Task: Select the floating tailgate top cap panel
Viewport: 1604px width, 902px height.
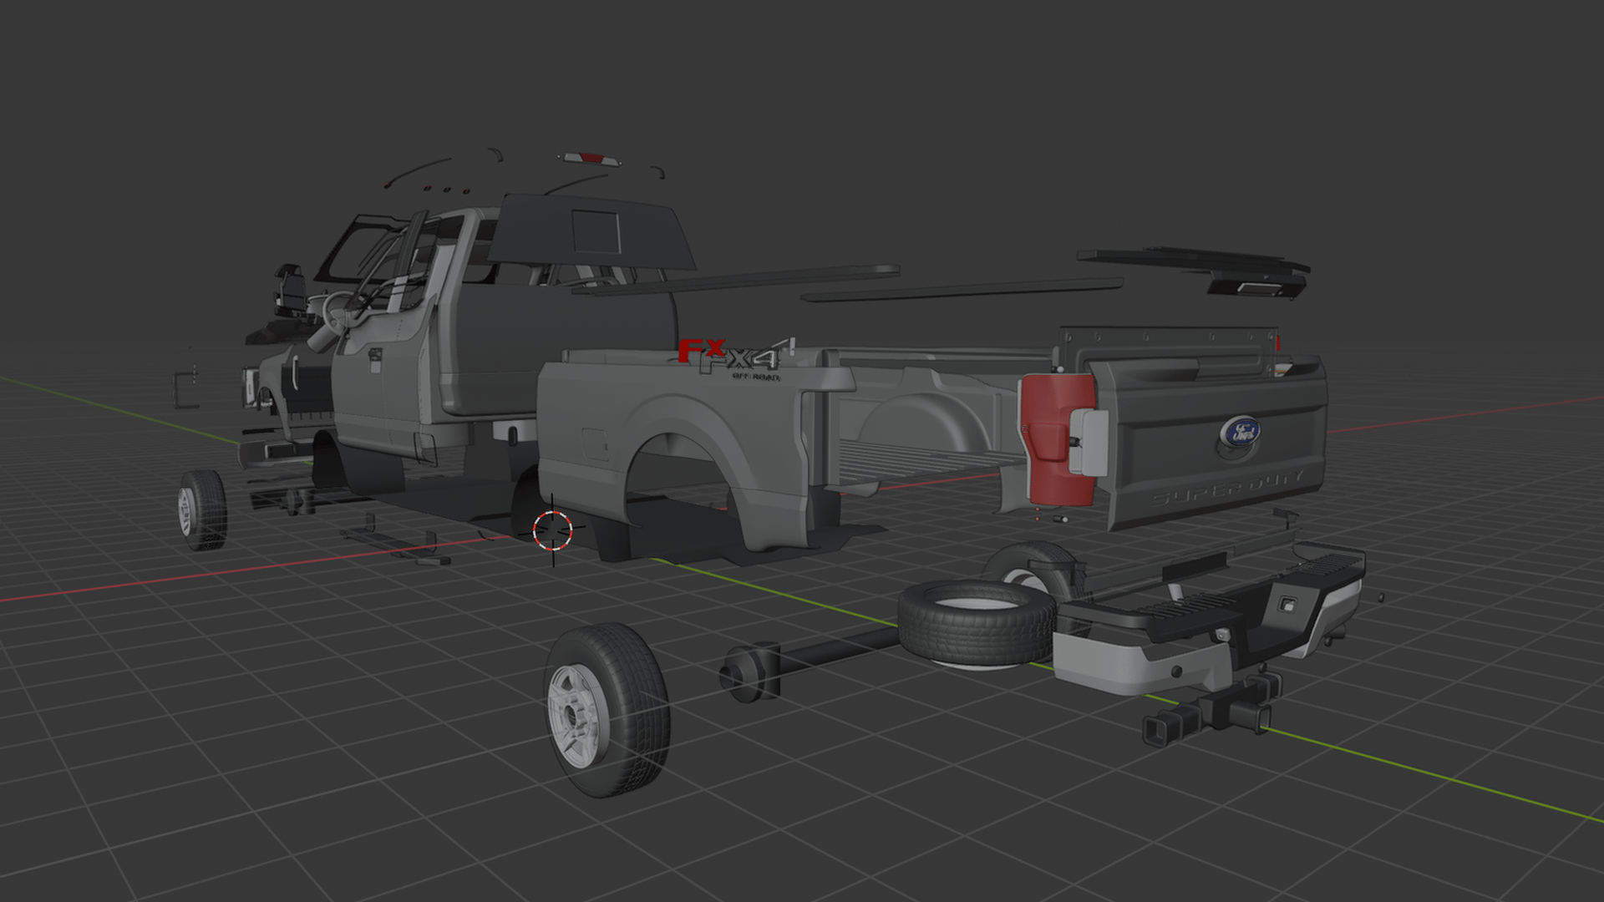Action: (x=1193, y=261)
